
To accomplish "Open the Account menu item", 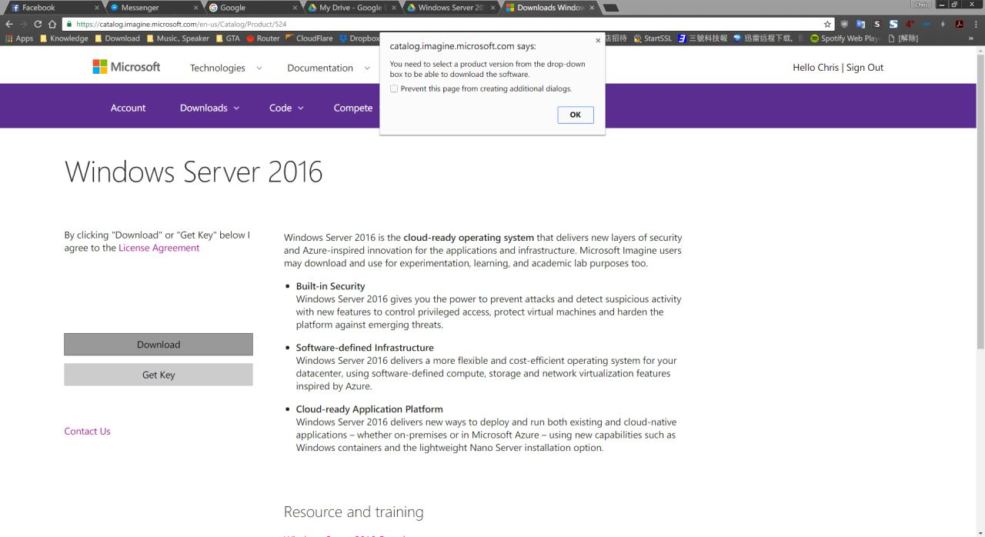I will pyautogui.click(x=128, y=108).
